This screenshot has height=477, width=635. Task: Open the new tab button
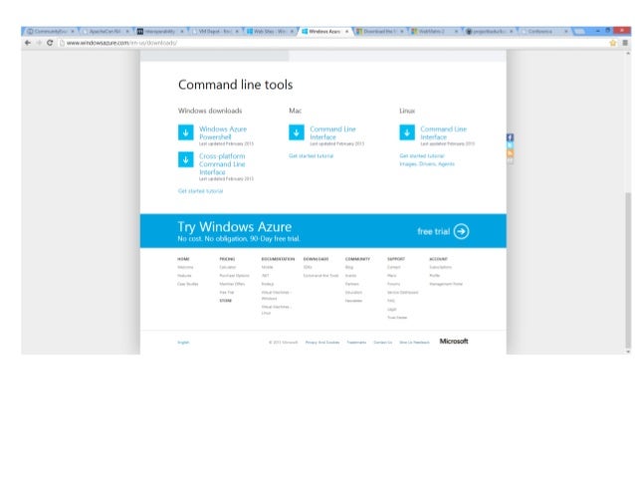coord(579,31)
